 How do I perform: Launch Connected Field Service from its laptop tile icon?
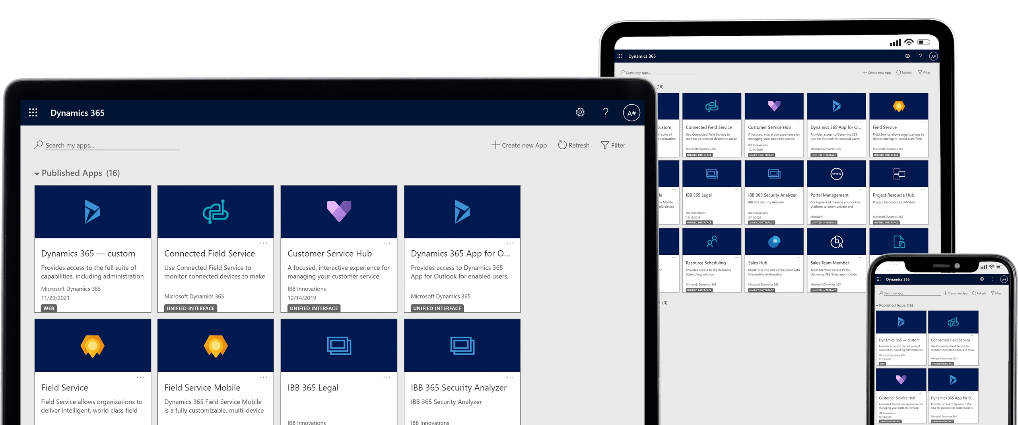(x=216, y=211)
